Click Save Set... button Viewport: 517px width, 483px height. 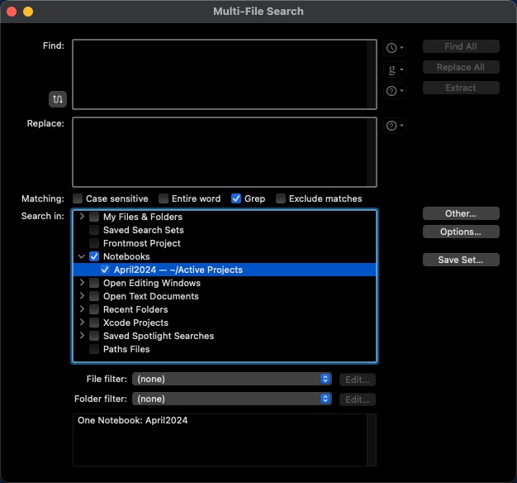461,260
